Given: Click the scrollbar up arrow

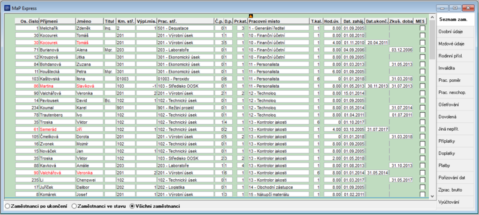Looking at the screenshot, I should pyautogui.click(x=432, y=17).
